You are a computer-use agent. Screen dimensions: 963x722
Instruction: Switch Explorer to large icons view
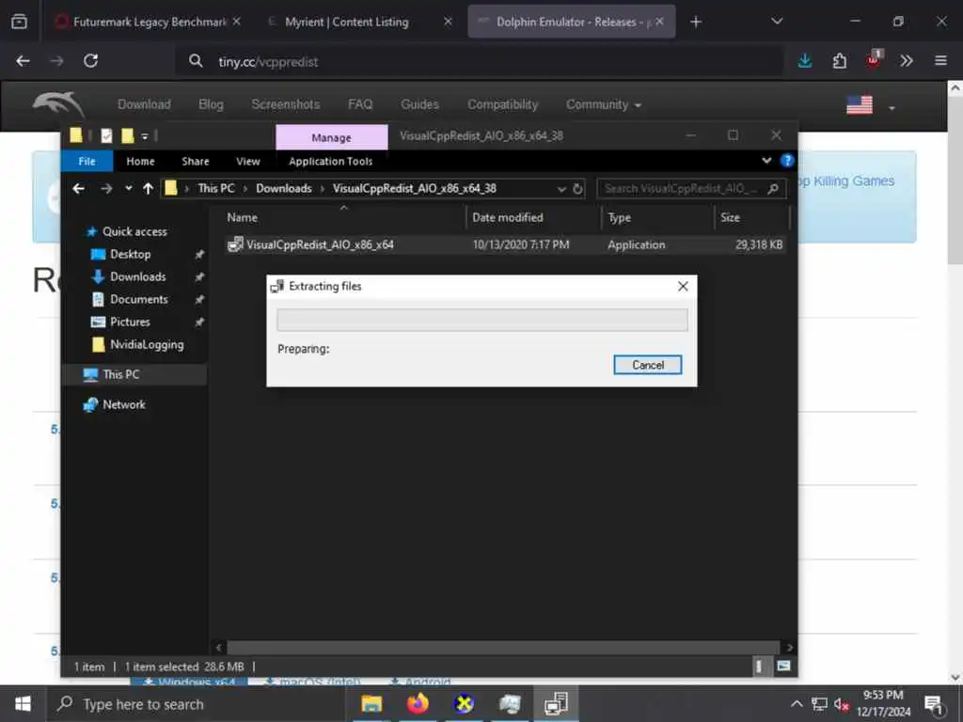click(783, 667)
